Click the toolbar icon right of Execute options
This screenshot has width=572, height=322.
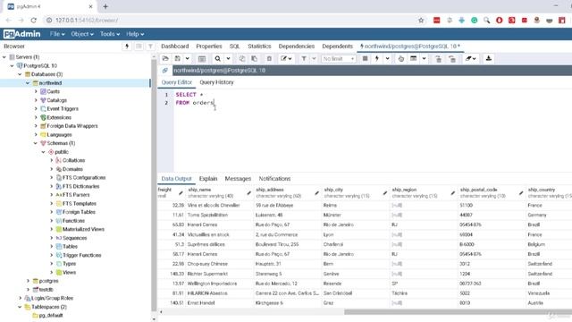point(401,58)
